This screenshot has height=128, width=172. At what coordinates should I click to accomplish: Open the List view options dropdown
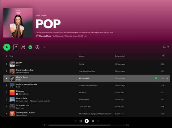[x=166, y=47]
